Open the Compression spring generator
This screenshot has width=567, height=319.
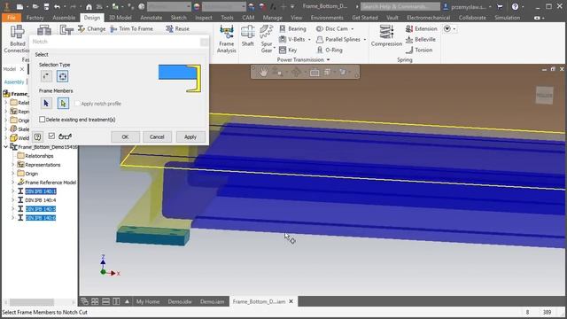pyautogui.click(x=386, y=36)
